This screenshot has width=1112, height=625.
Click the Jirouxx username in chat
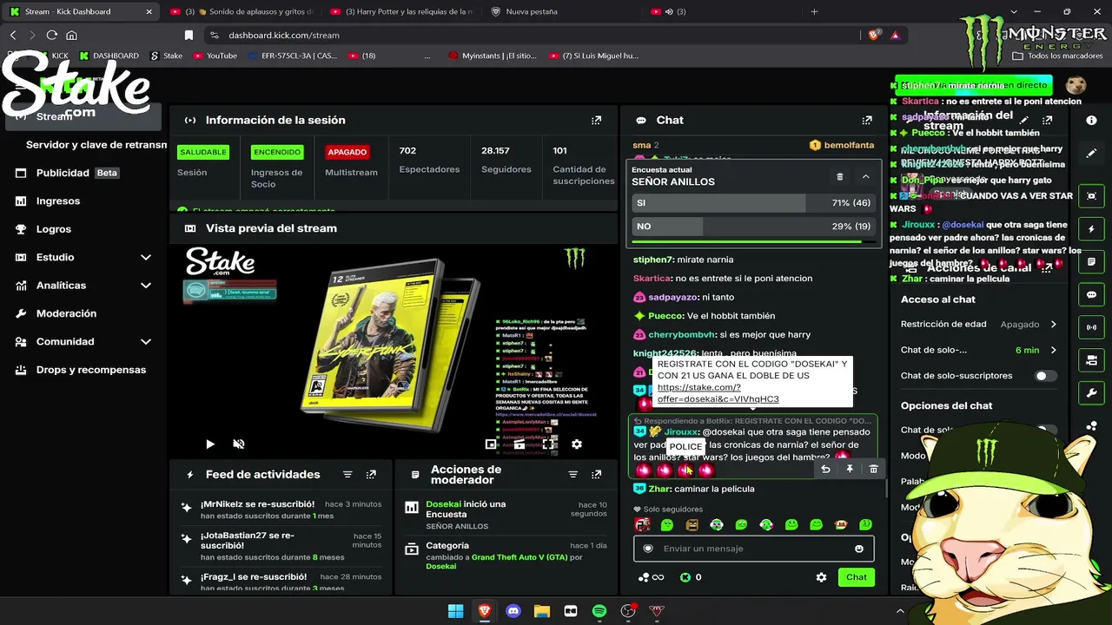click(x=680, y=432)
